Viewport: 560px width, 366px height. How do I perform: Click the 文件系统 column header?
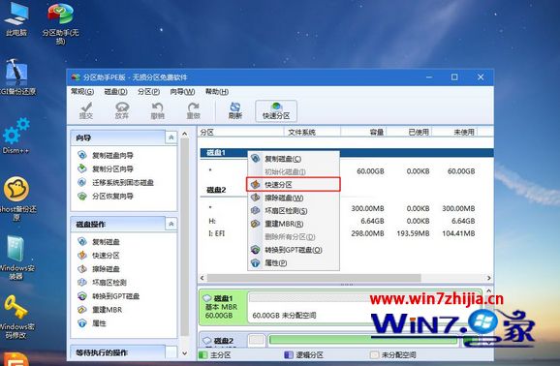coord(313,132)
